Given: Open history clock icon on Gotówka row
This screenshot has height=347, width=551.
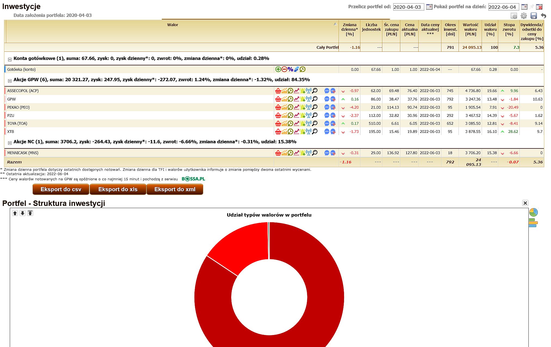Looking at the screenshot, I should 302,69.
